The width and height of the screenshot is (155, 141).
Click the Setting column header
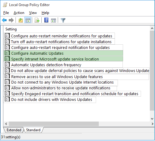coord(11,29)
